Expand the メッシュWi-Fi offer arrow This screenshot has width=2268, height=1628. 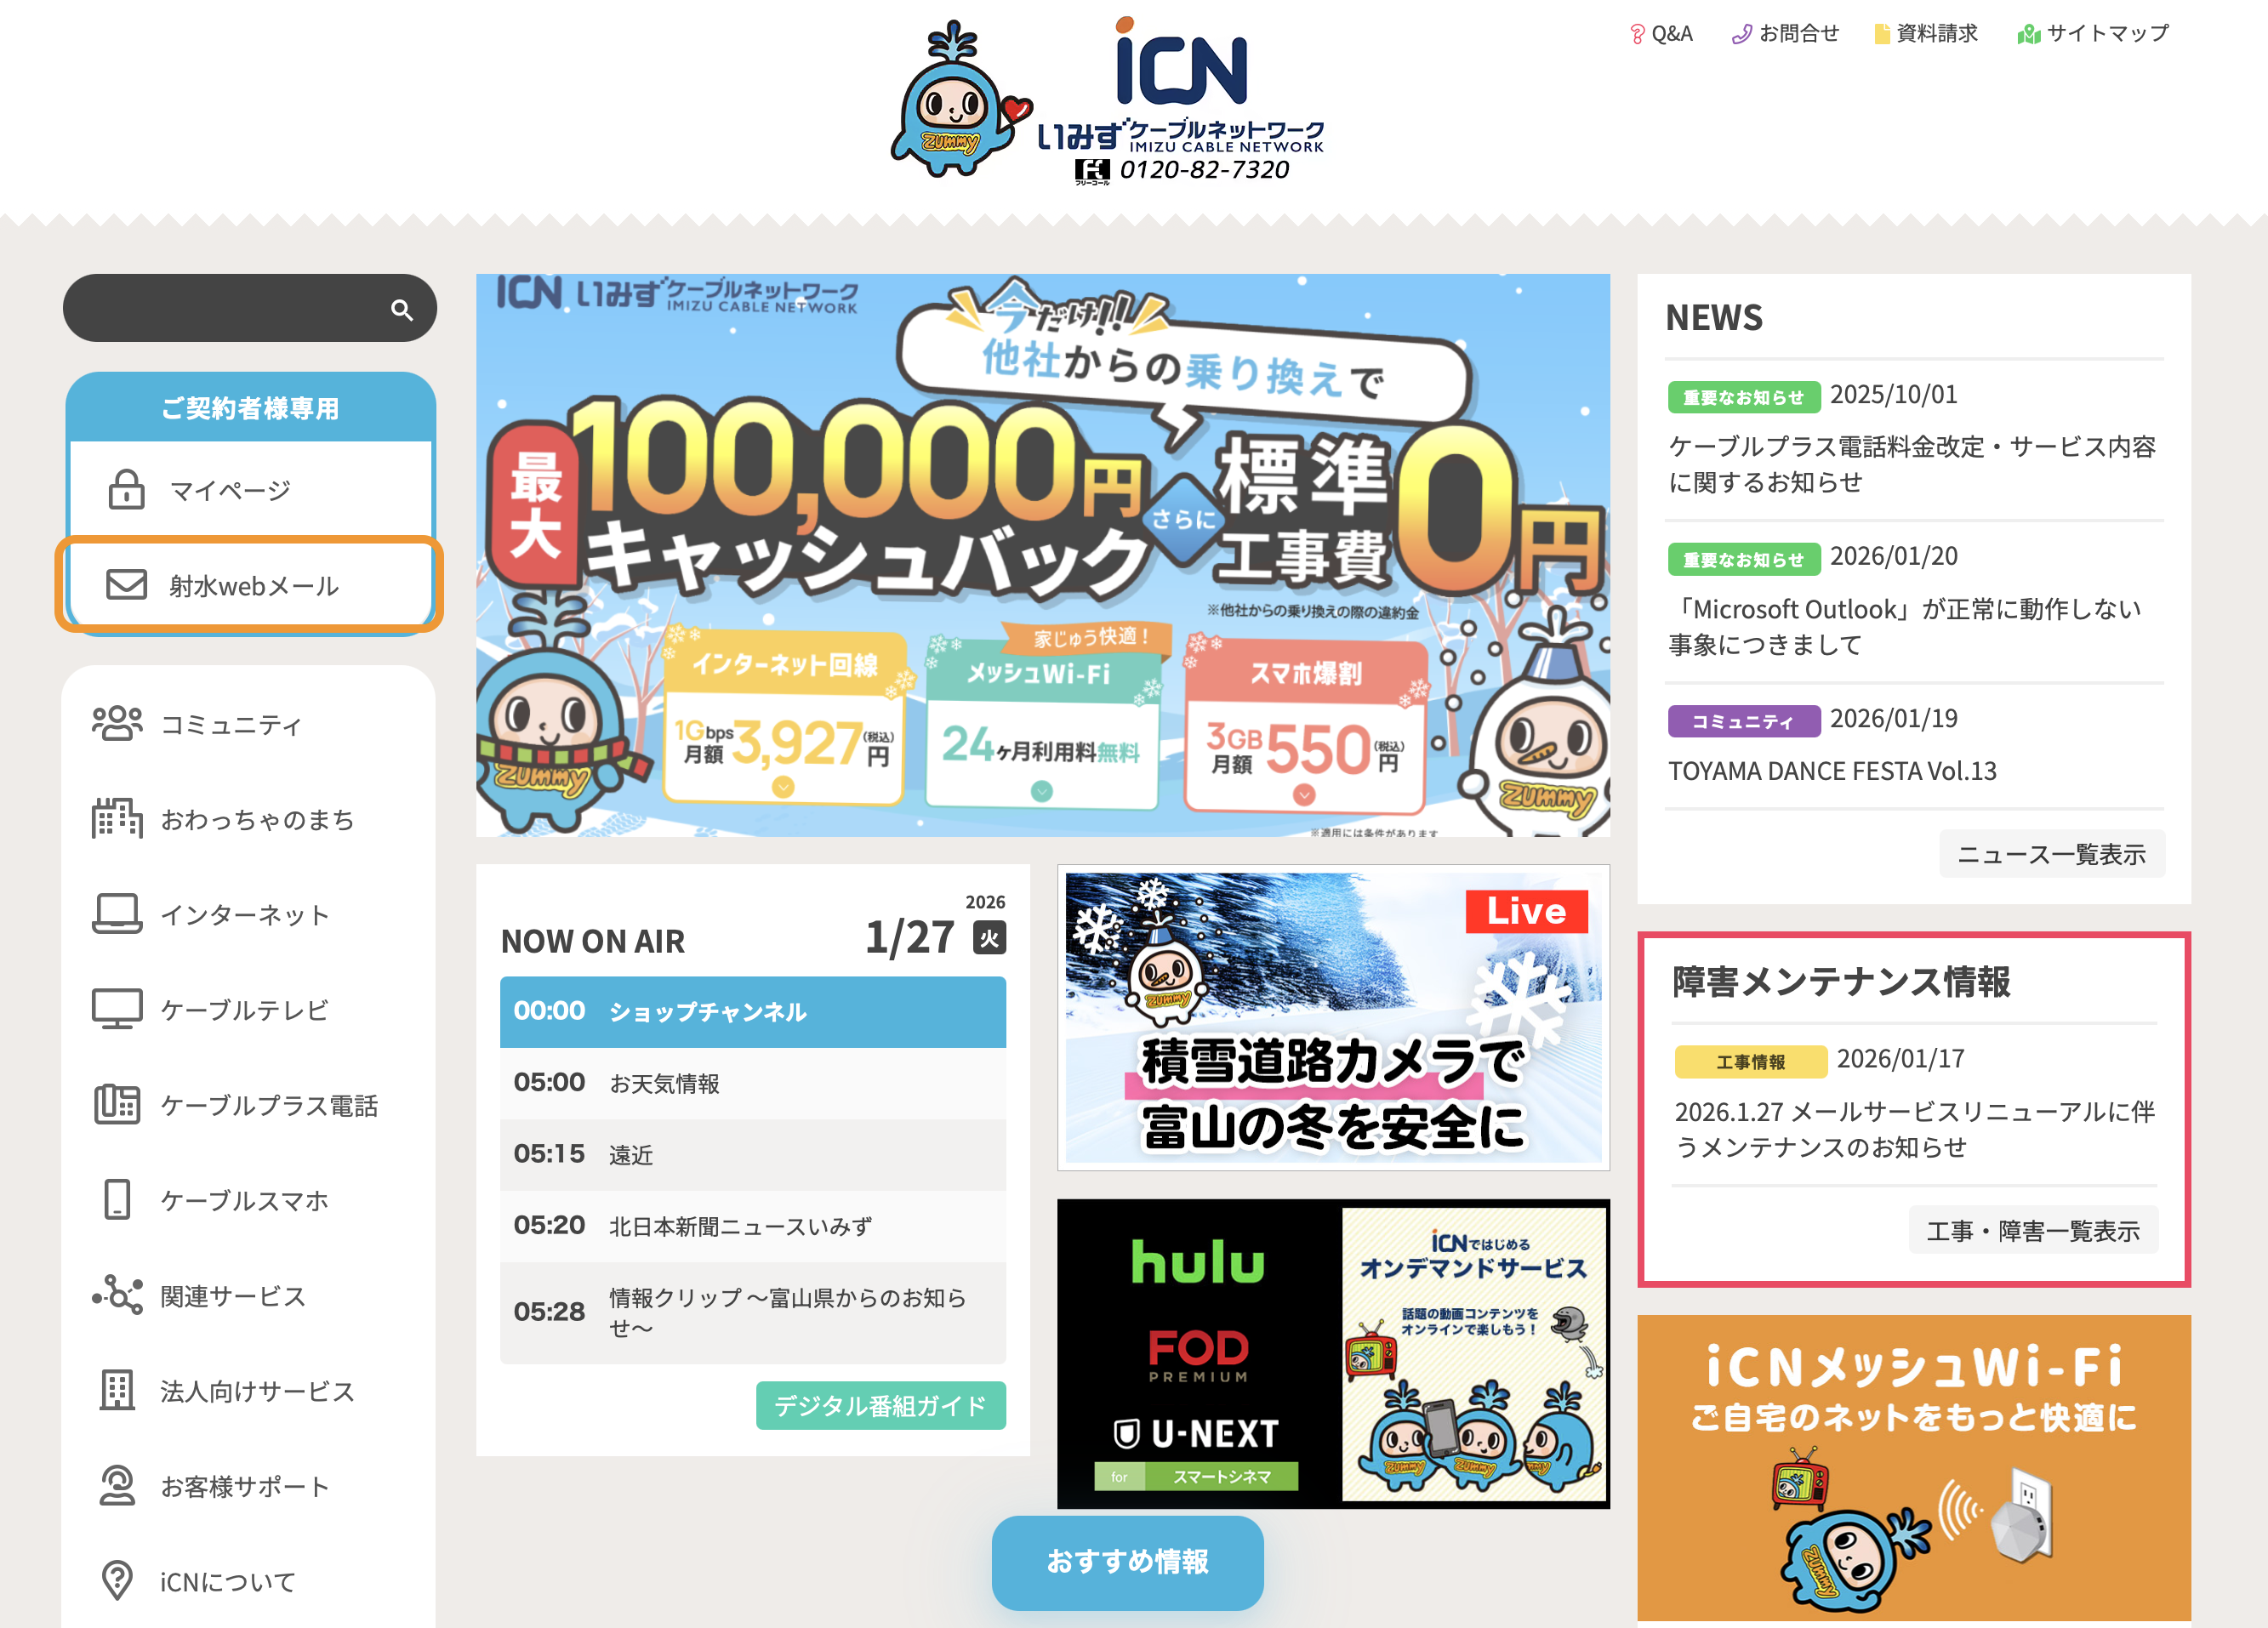(1042, 791)
